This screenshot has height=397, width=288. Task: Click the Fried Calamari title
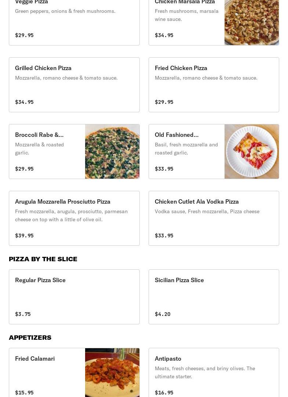pyautogui.click(x=35, y=359)
